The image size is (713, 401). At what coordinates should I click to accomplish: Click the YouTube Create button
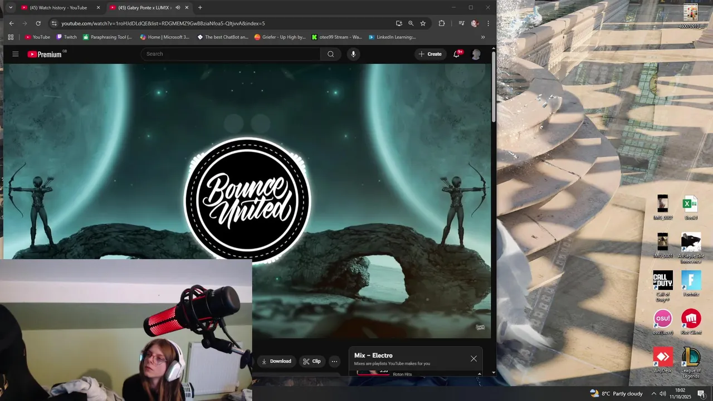[x=430, y=54]
